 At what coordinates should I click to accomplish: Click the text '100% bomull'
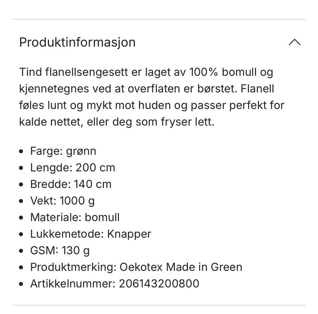coord(222,72)
